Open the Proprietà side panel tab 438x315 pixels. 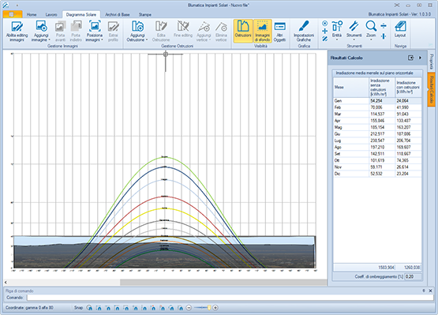click(432, 62)
